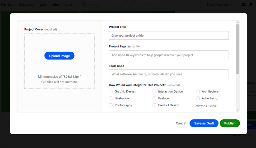The width and height of the screenshot is (256, 148).
Task: Select the Interaction Design checkbox
Action: pos(154,92)
